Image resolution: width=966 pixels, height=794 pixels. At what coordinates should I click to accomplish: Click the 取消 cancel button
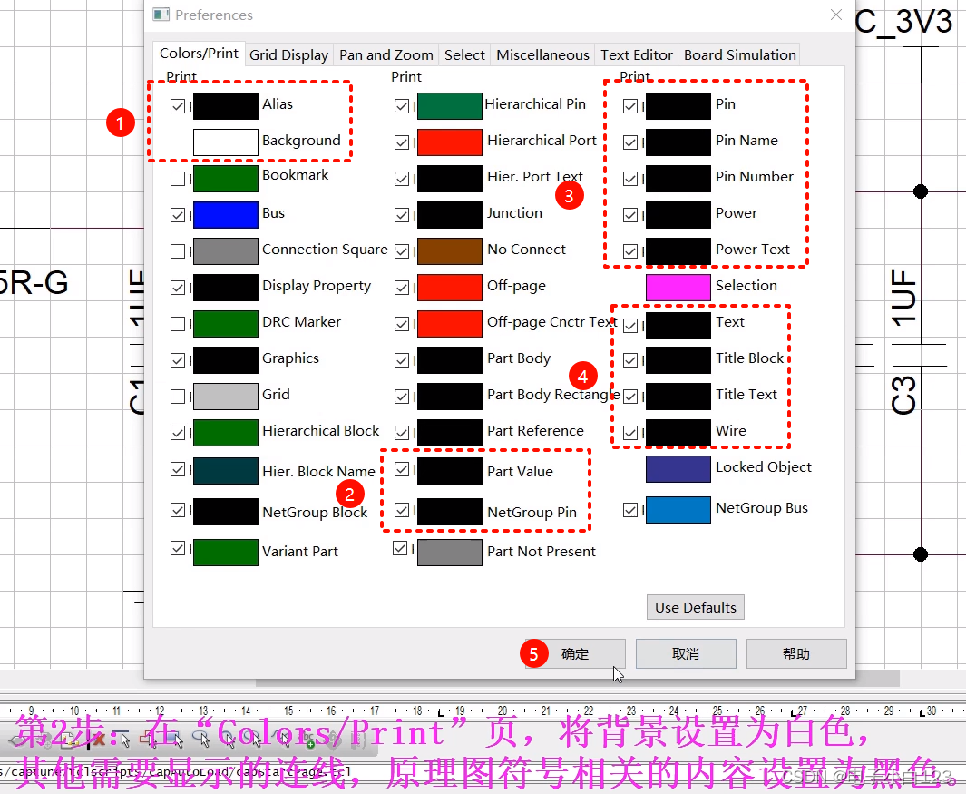[x=686, y=653]
